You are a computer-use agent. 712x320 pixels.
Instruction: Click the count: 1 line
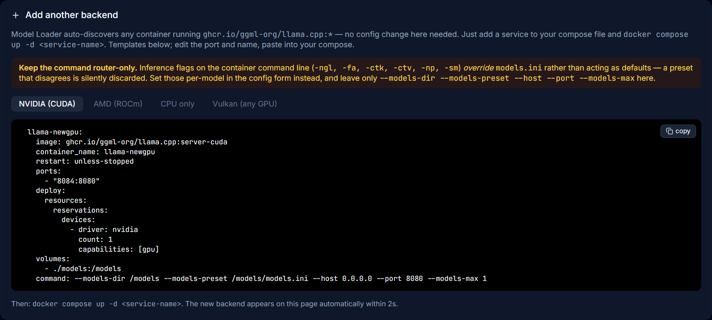point(95,240)
